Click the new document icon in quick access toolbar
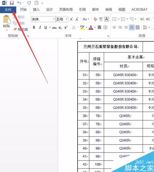The image size is (154, 172). (36, 3)
